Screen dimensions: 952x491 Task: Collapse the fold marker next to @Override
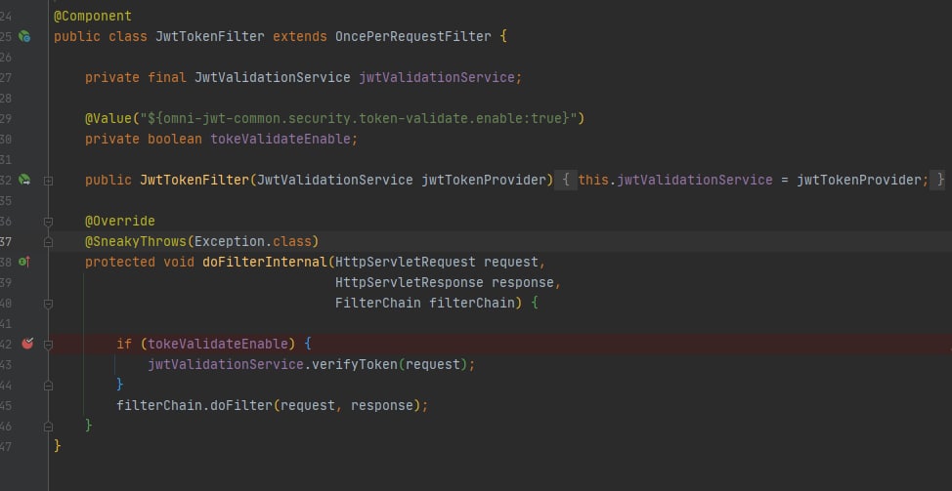[x=48, y=222]
